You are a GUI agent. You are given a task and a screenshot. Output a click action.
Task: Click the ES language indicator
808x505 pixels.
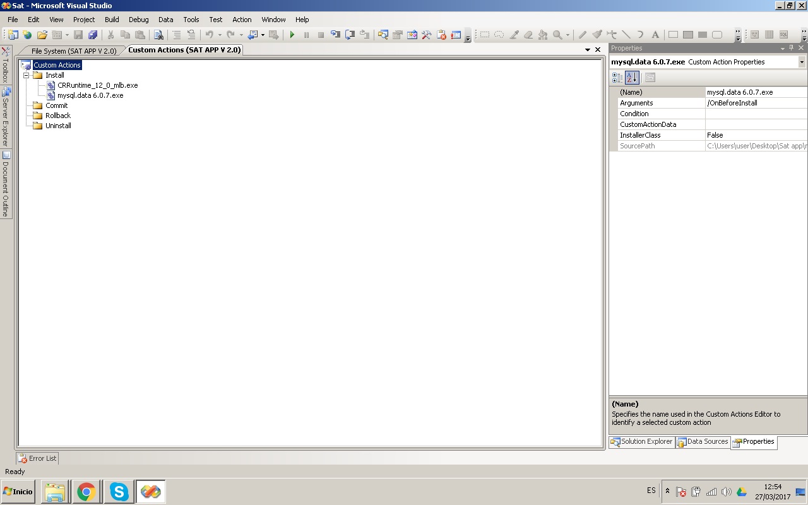651,490
